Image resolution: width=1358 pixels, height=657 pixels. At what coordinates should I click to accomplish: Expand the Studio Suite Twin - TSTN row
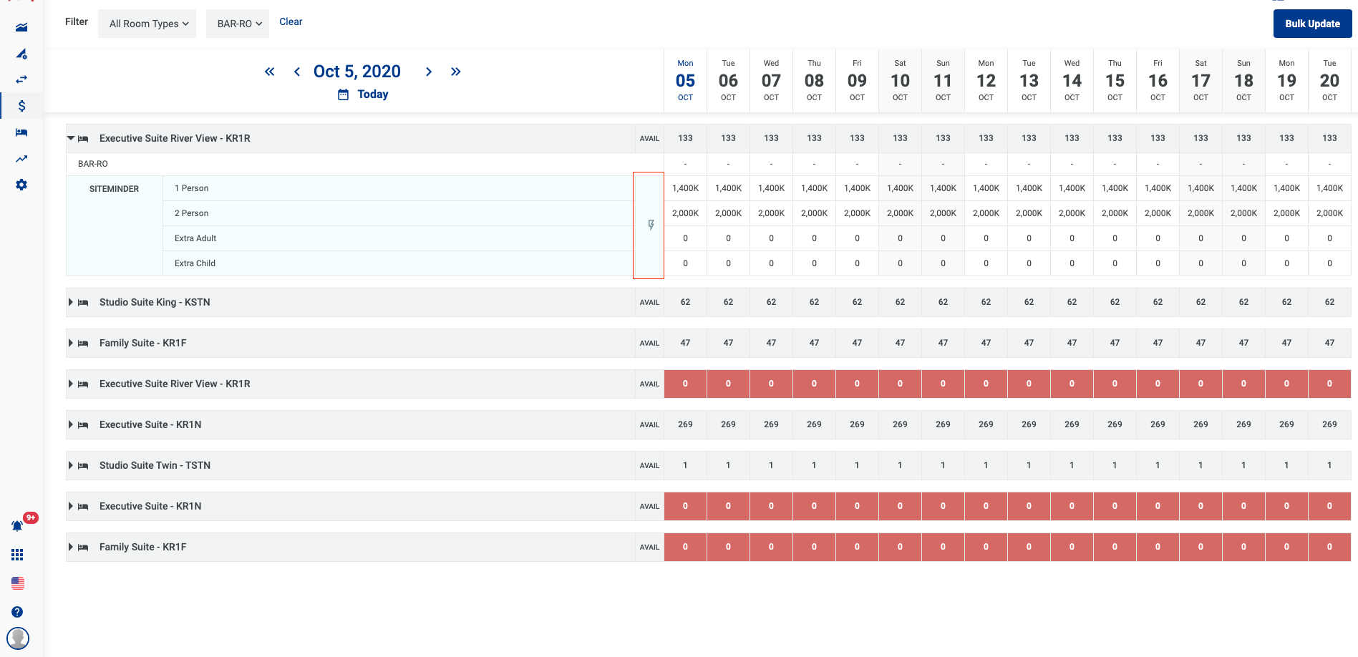pyautogui.click(x=71, y=465)
